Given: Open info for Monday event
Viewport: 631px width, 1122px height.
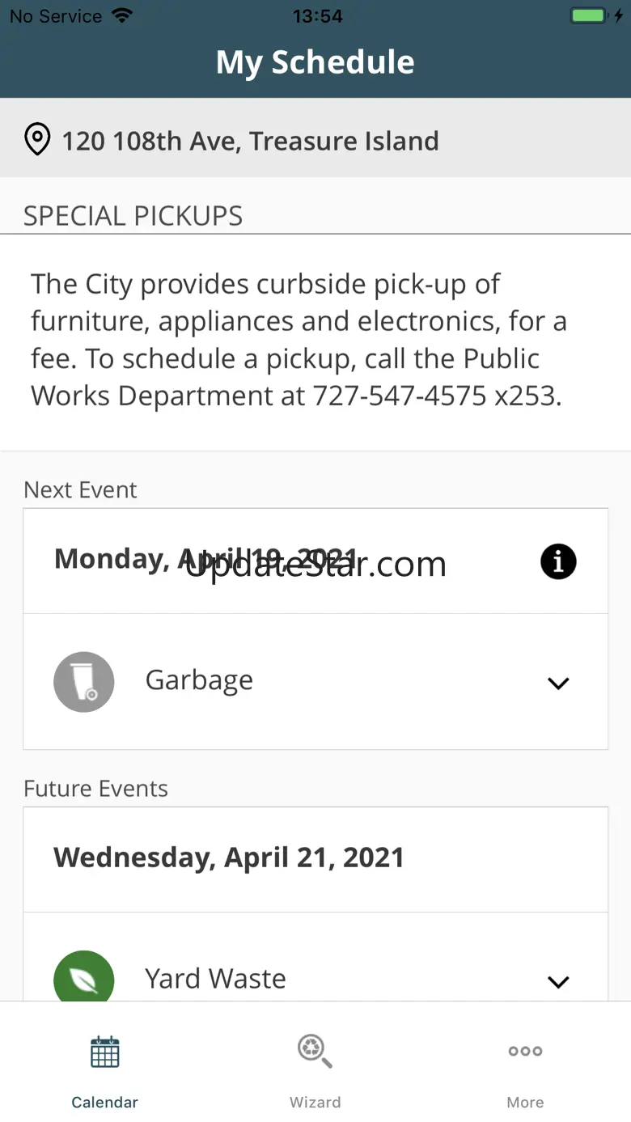Looking at the screenshot, I should pyautogui.click(x=558, y=561).
